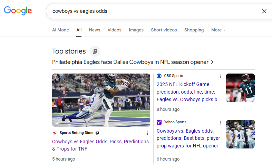Open options for CBS Sports story
The height and width of the screenshot is (164, 272).
(x=220, y=76)
